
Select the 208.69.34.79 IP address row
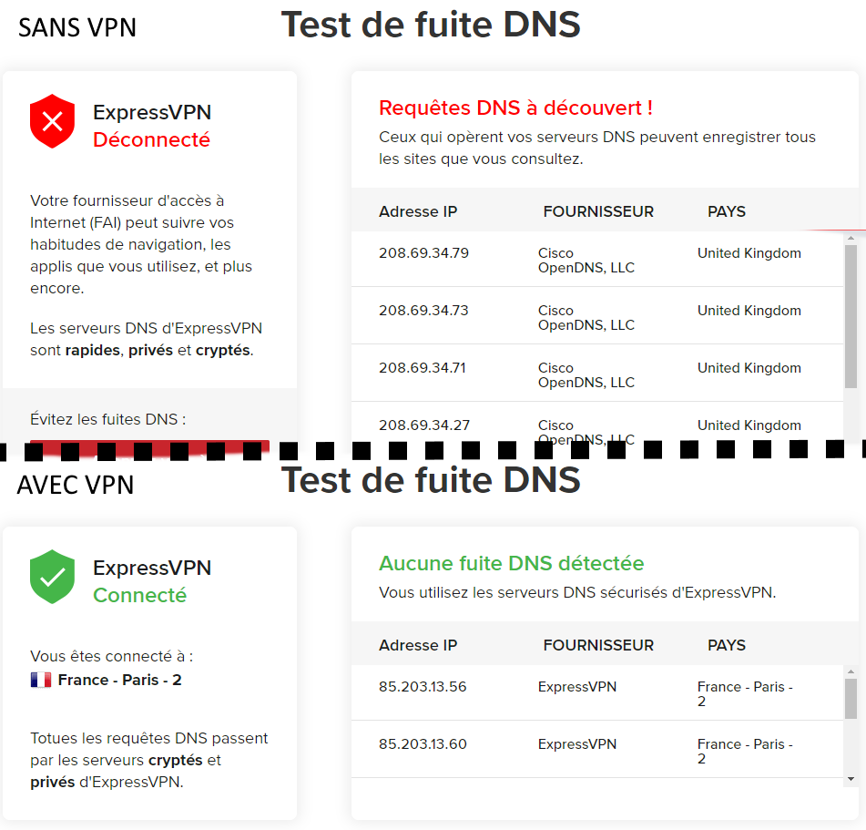[x=597, y=259]
